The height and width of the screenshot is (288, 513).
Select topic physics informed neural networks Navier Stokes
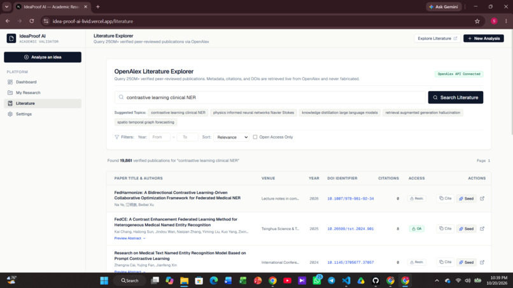[253, 113]
